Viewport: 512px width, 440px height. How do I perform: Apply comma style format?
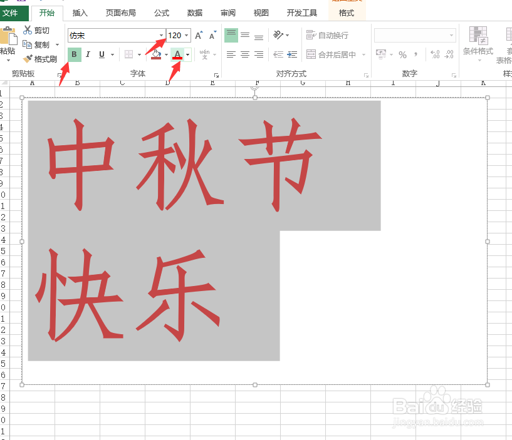(415, 54)
